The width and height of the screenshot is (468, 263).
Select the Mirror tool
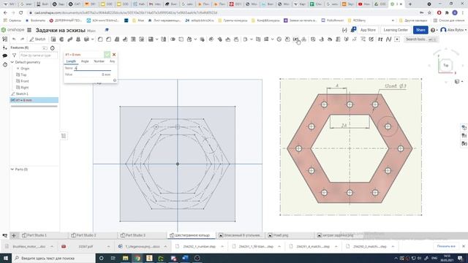(164, 39)
